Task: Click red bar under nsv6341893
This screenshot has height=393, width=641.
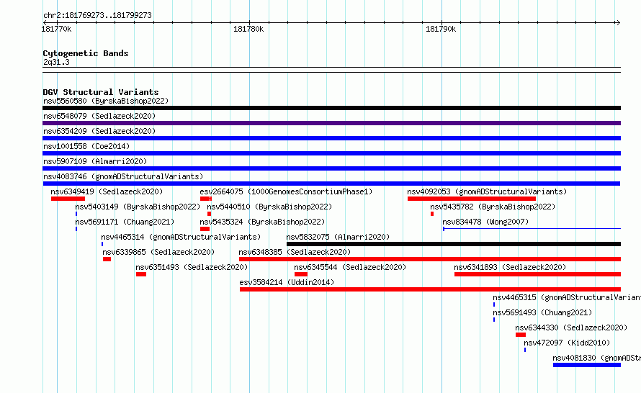Action: [x=537, y=274]
